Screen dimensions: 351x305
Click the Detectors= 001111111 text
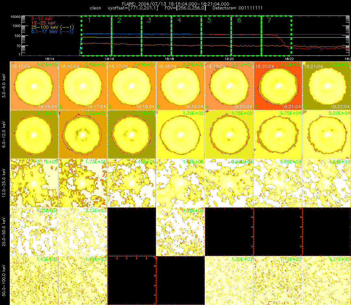(x=238, y=8)
